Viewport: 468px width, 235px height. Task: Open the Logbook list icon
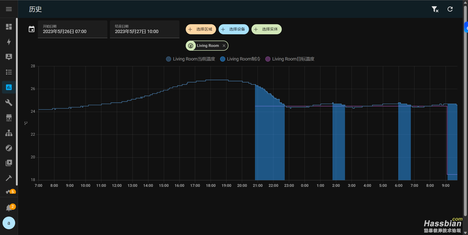point(9,72)
